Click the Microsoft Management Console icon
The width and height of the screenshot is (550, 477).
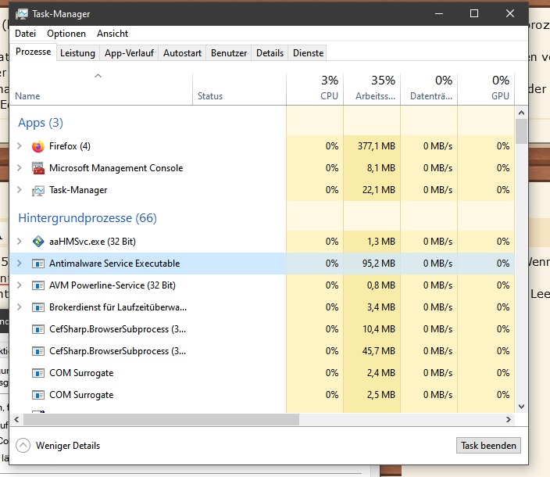pos(38,168)
